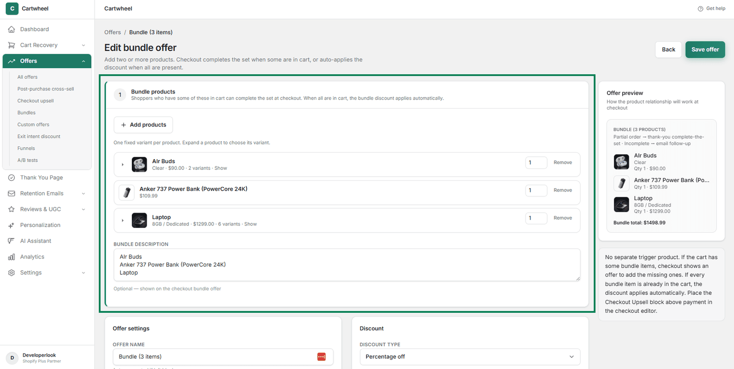Expand Reviews & UGC submenu chevron
The height and width of the screenshot is (369, 734).
pos(84,209)
